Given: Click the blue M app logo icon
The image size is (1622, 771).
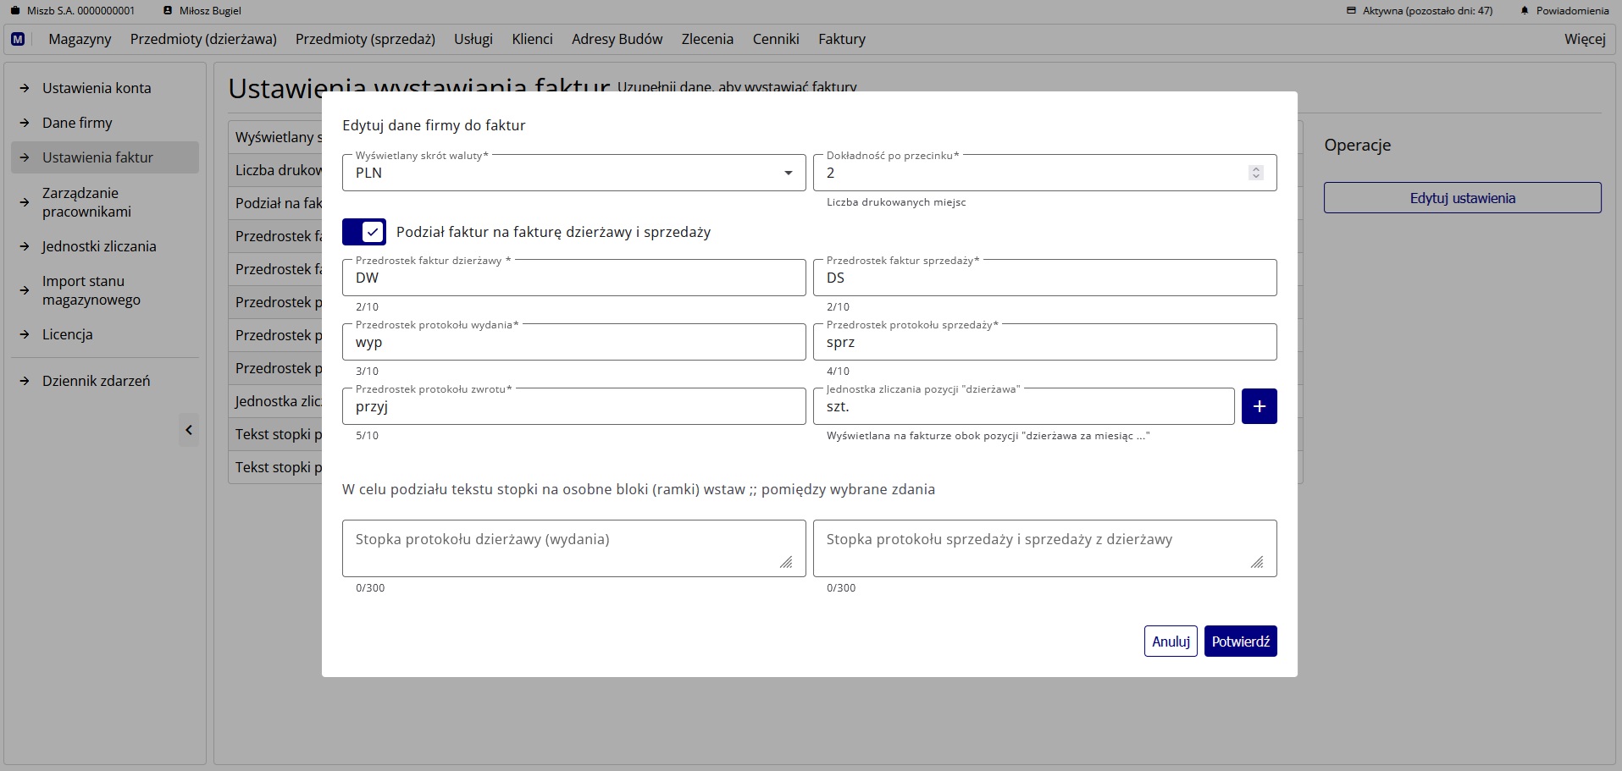Looking at the screenshot, I should (x=18, y=39).
